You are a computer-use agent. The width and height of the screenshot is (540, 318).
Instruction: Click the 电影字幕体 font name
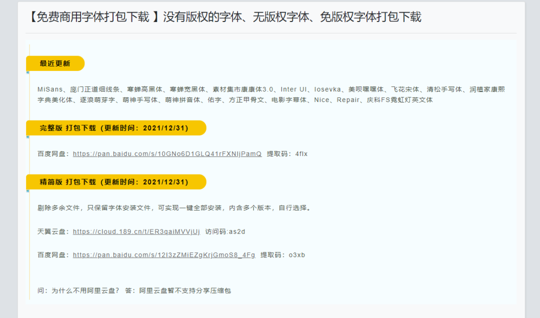(289, 100)
